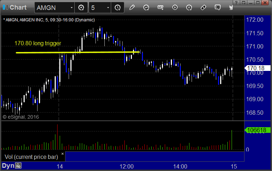The image size is (272, 171).
Task: Click the 14:00 time axis label
Action: coord(180,166)
